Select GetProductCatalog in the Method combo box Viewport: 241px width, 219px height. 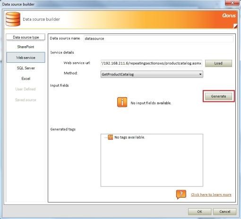pyautogui.click(x=152, y=74)
